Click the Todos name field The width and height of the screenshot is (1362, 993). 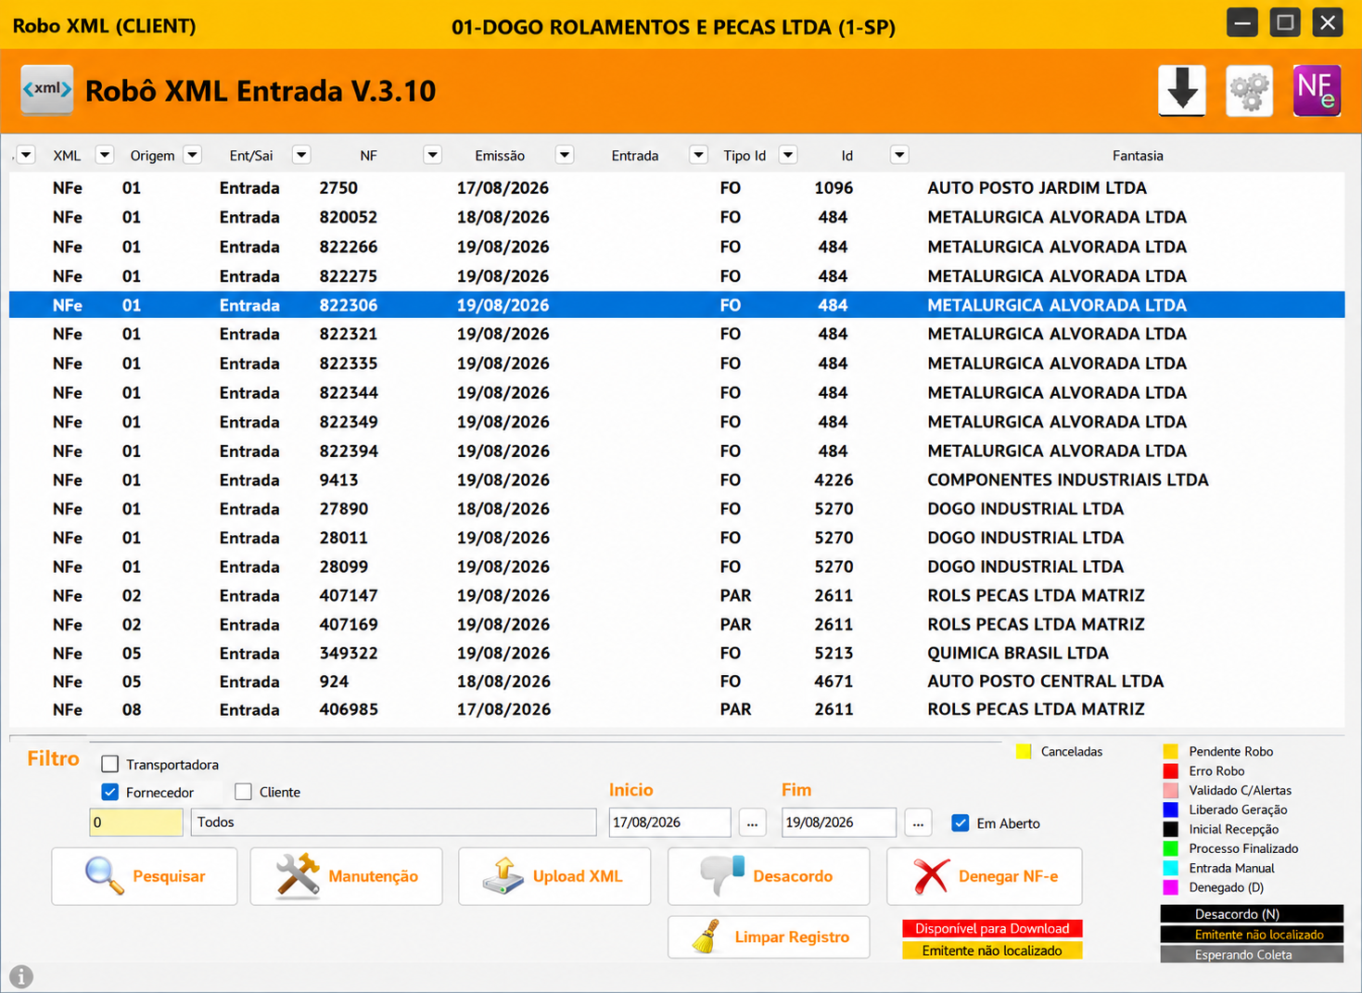(x=394, y=822)
